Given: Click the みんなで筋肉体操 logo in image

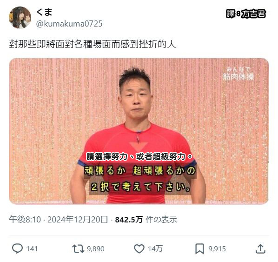Looking at the screenshot, I should (x=238, y=74).
